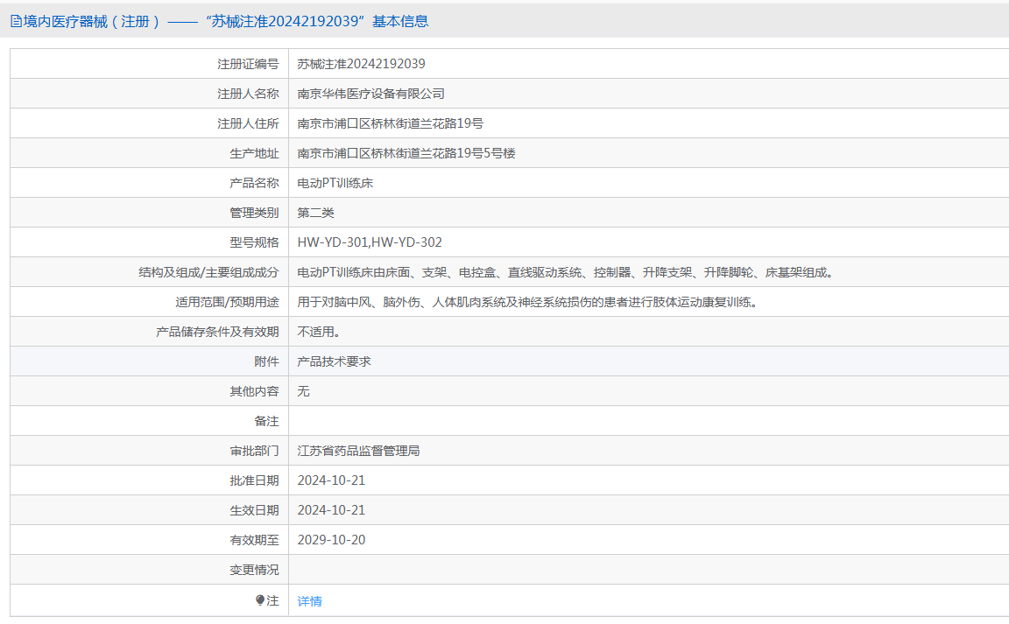
Task: Click the 备注 label
Action: pyautogui.click(x=266, y=421)
